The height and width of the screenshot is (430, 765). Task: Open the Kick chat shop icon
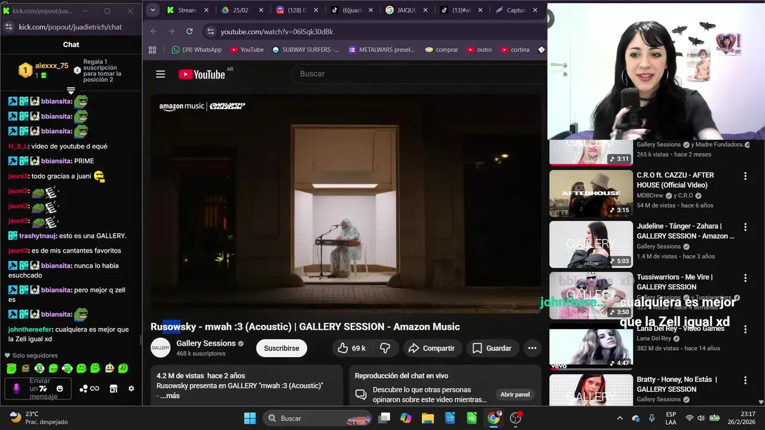coord(114,389)
